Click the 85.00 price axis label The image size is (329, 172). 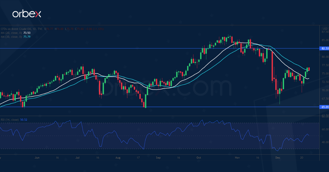coord(325,40)
